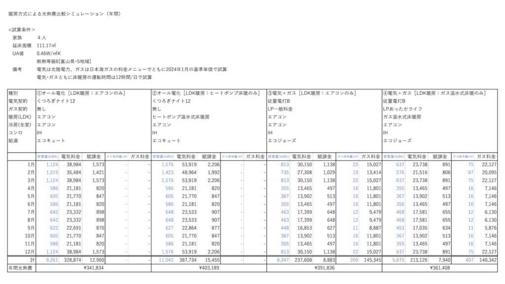Click total purchased power 11,042
The image size is (505, 284).
coord(166,260)
